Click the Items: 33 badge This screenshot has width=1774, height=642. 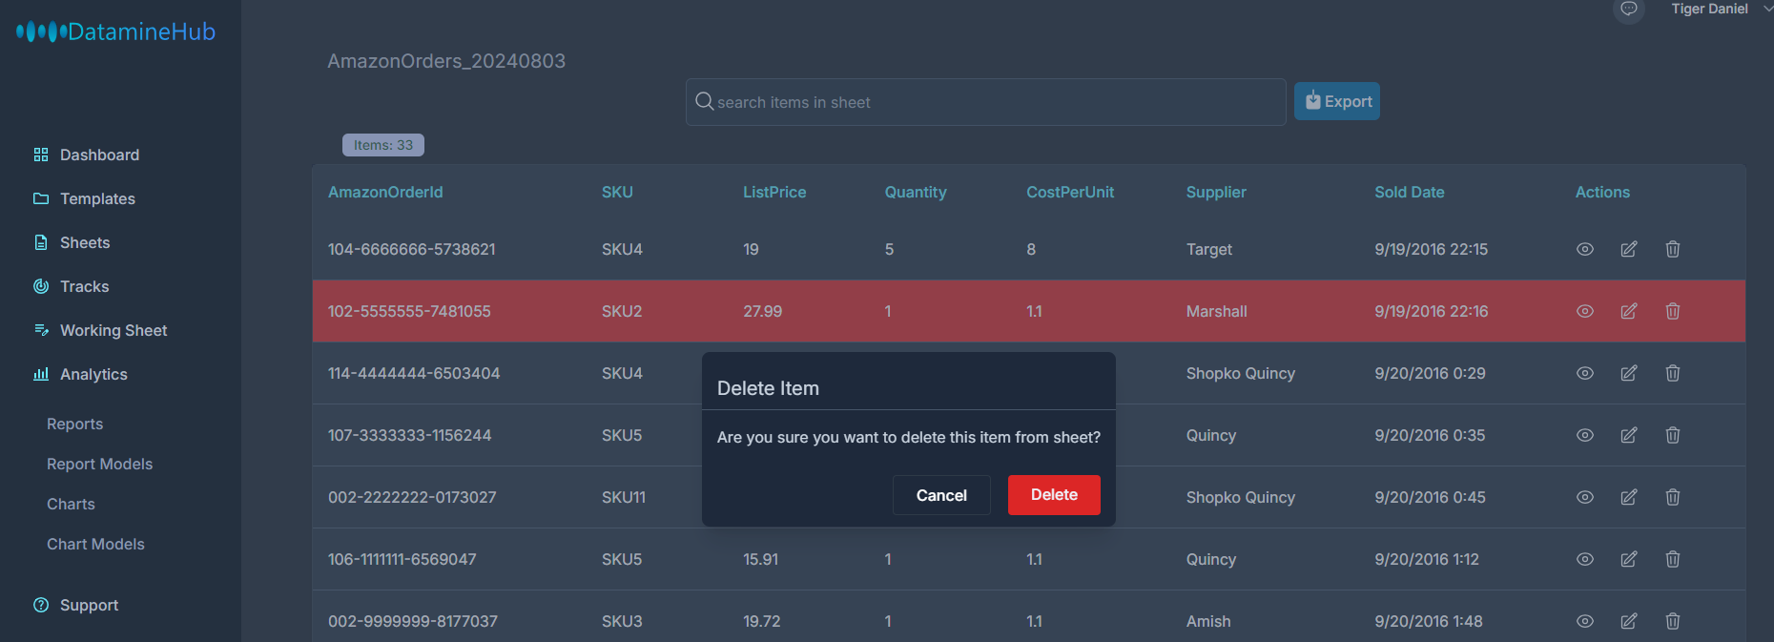[383, 145]
